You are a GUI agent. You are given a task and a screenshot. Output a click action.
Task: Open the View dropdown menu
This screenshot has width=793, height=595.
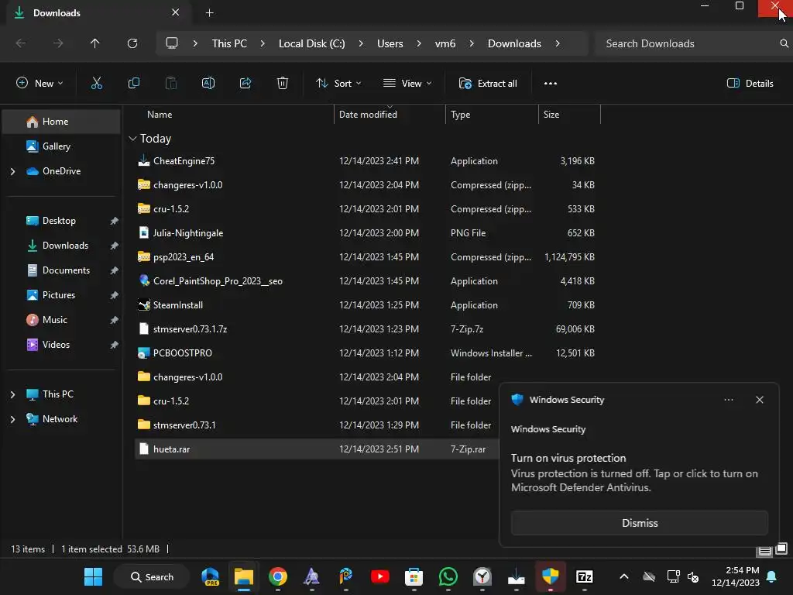point(407,84)
